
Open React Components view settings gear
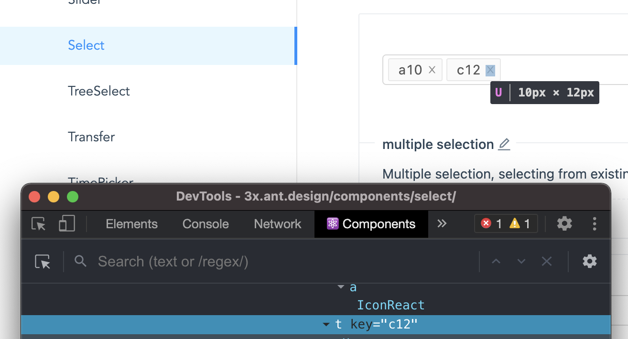(x=590, y=261)
